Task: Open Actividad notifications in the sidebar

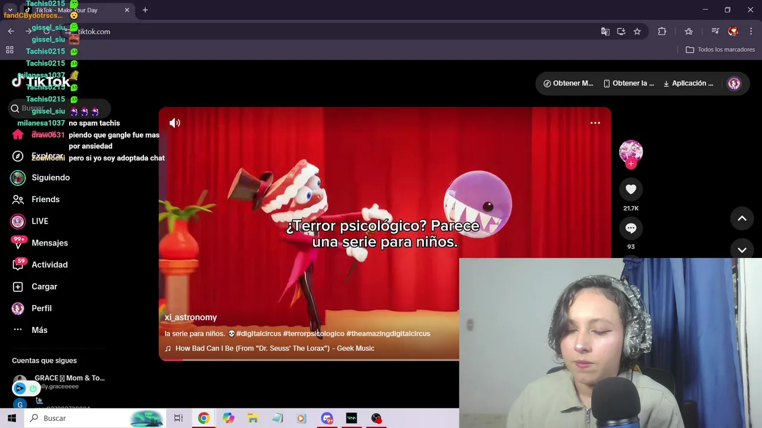Action: 40,265
